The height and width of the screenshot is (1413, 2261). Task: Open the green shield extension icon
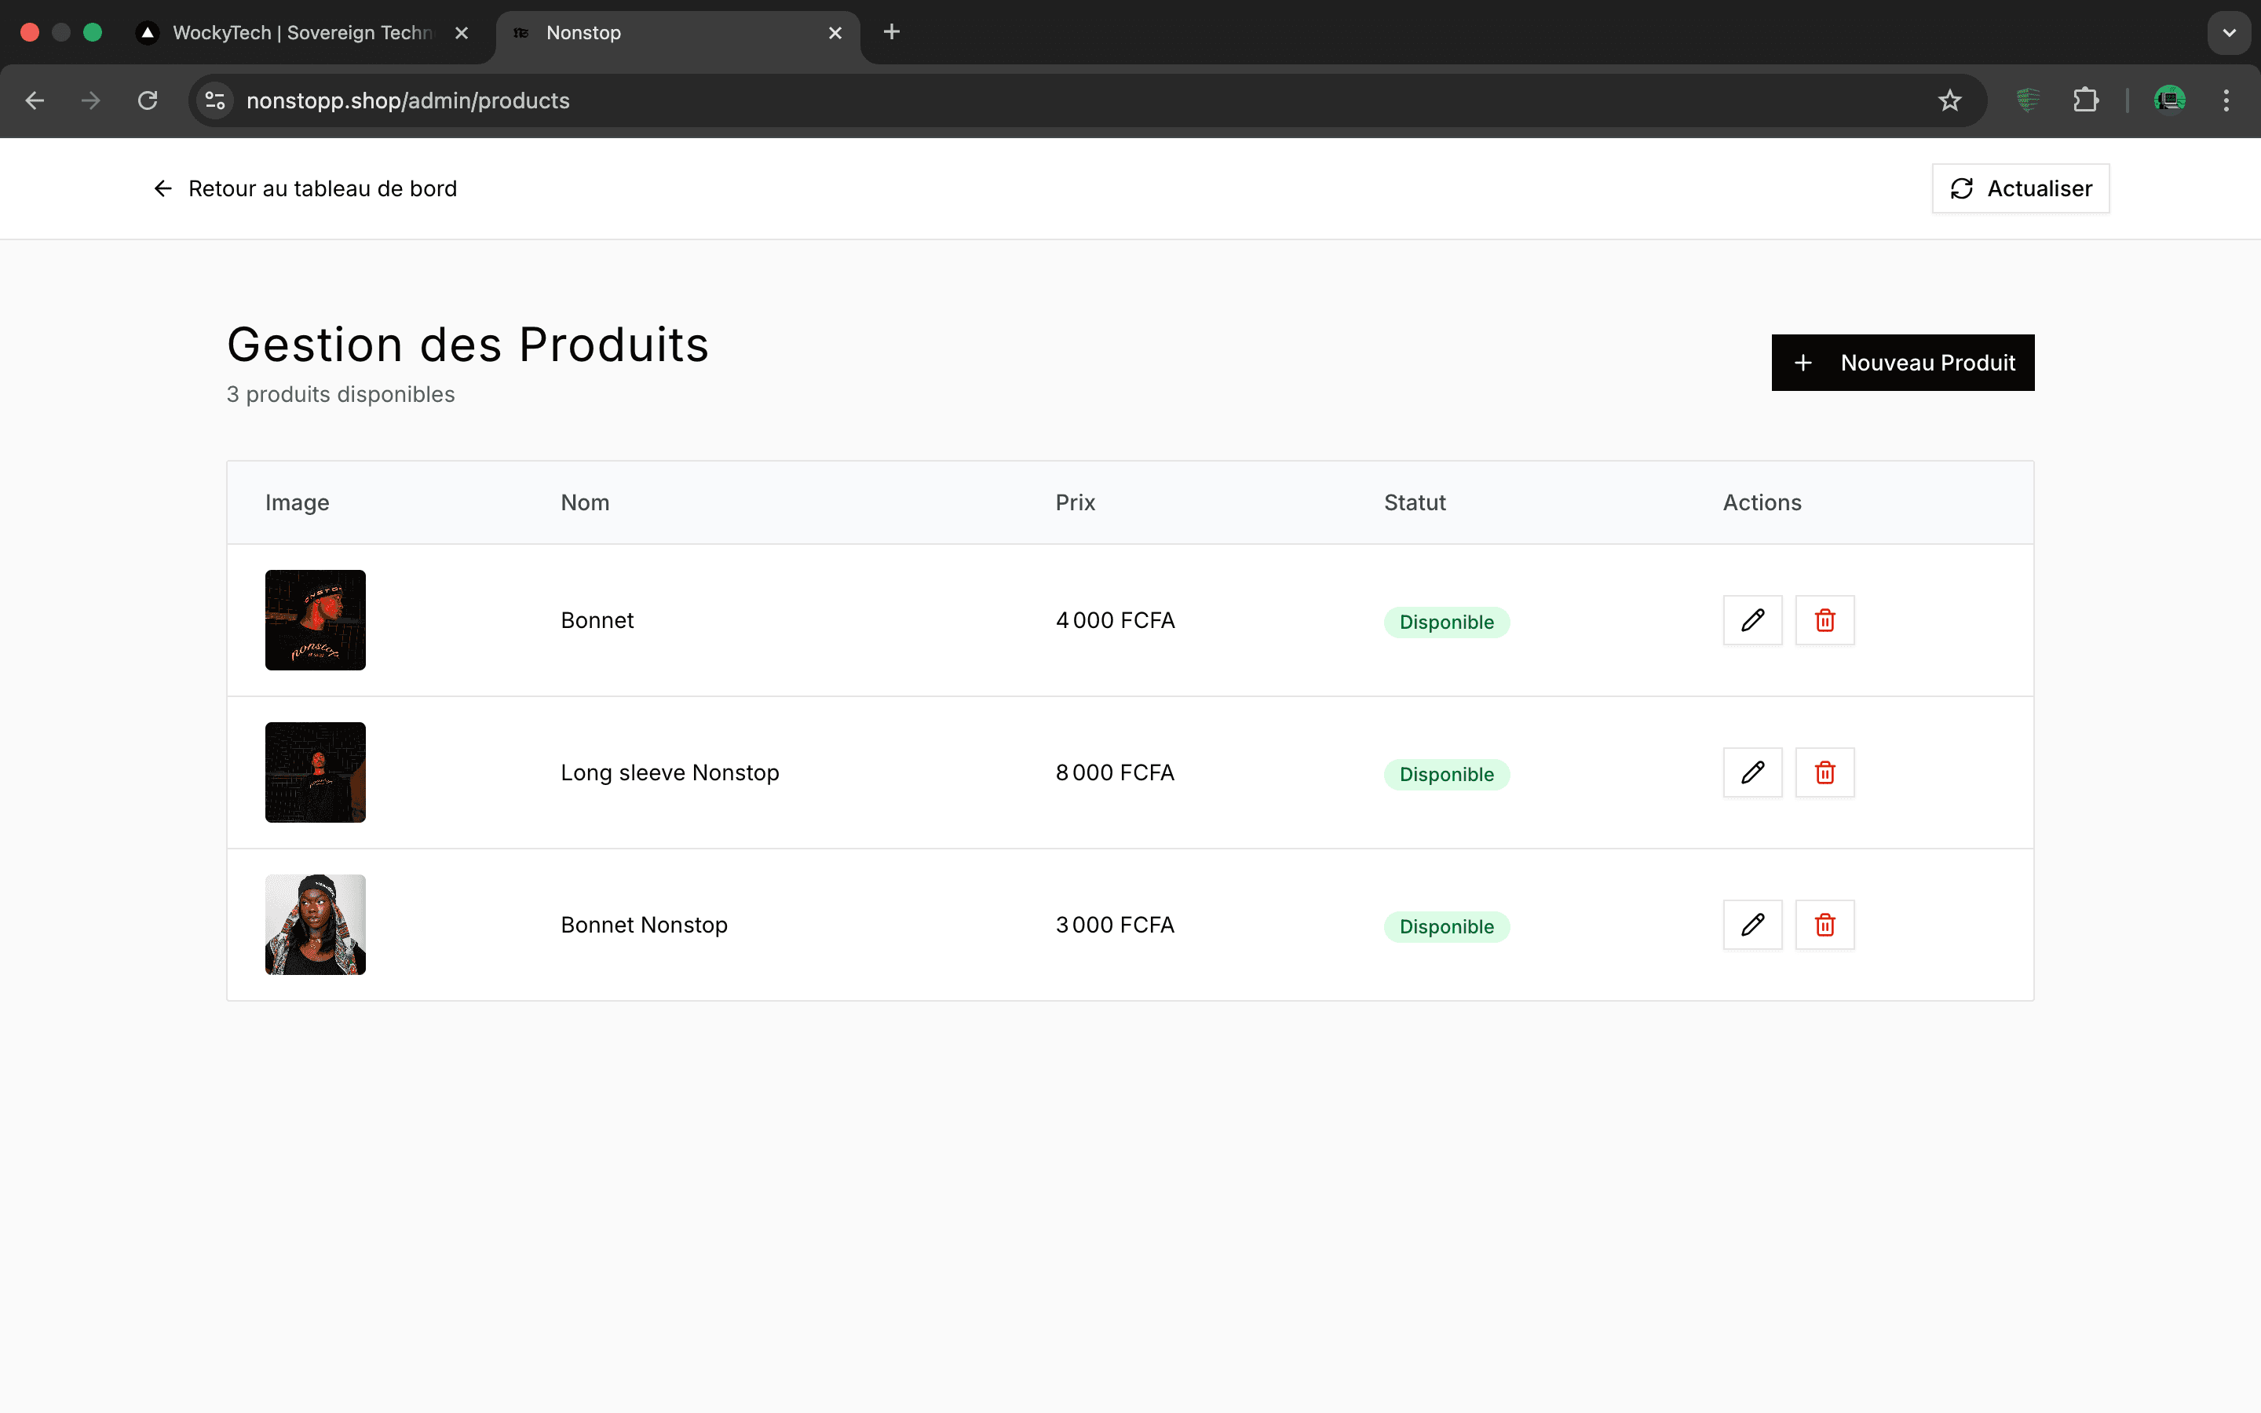pyautogui.click(x=2027, y=101)
